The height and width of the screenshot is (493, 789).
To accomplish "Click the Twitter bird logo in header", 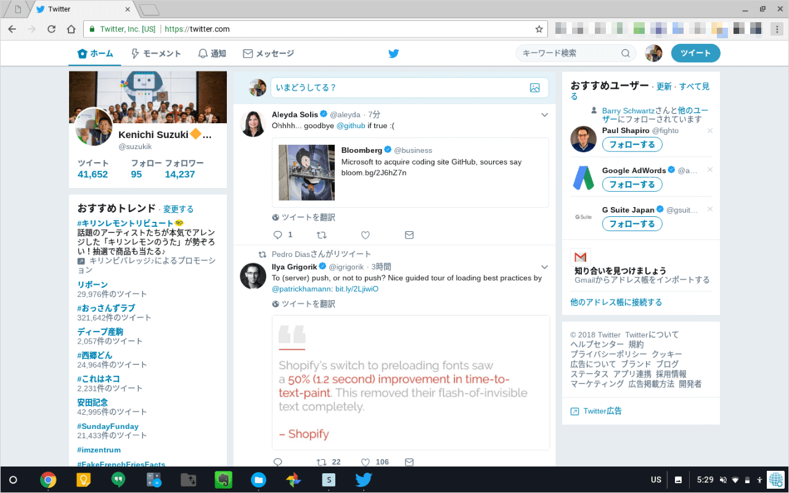I will pyautogui.click(x=394, y=54).
